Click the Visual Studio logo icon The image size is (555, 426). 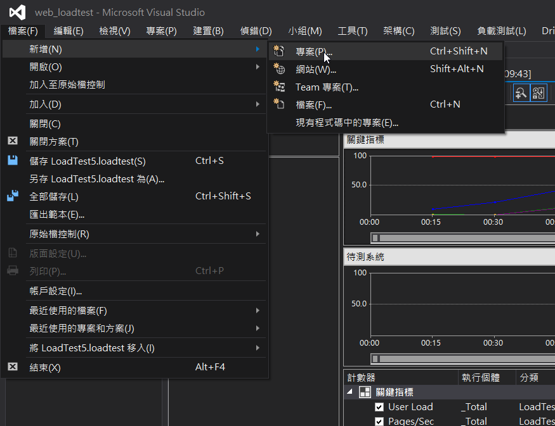coord(17,13)
